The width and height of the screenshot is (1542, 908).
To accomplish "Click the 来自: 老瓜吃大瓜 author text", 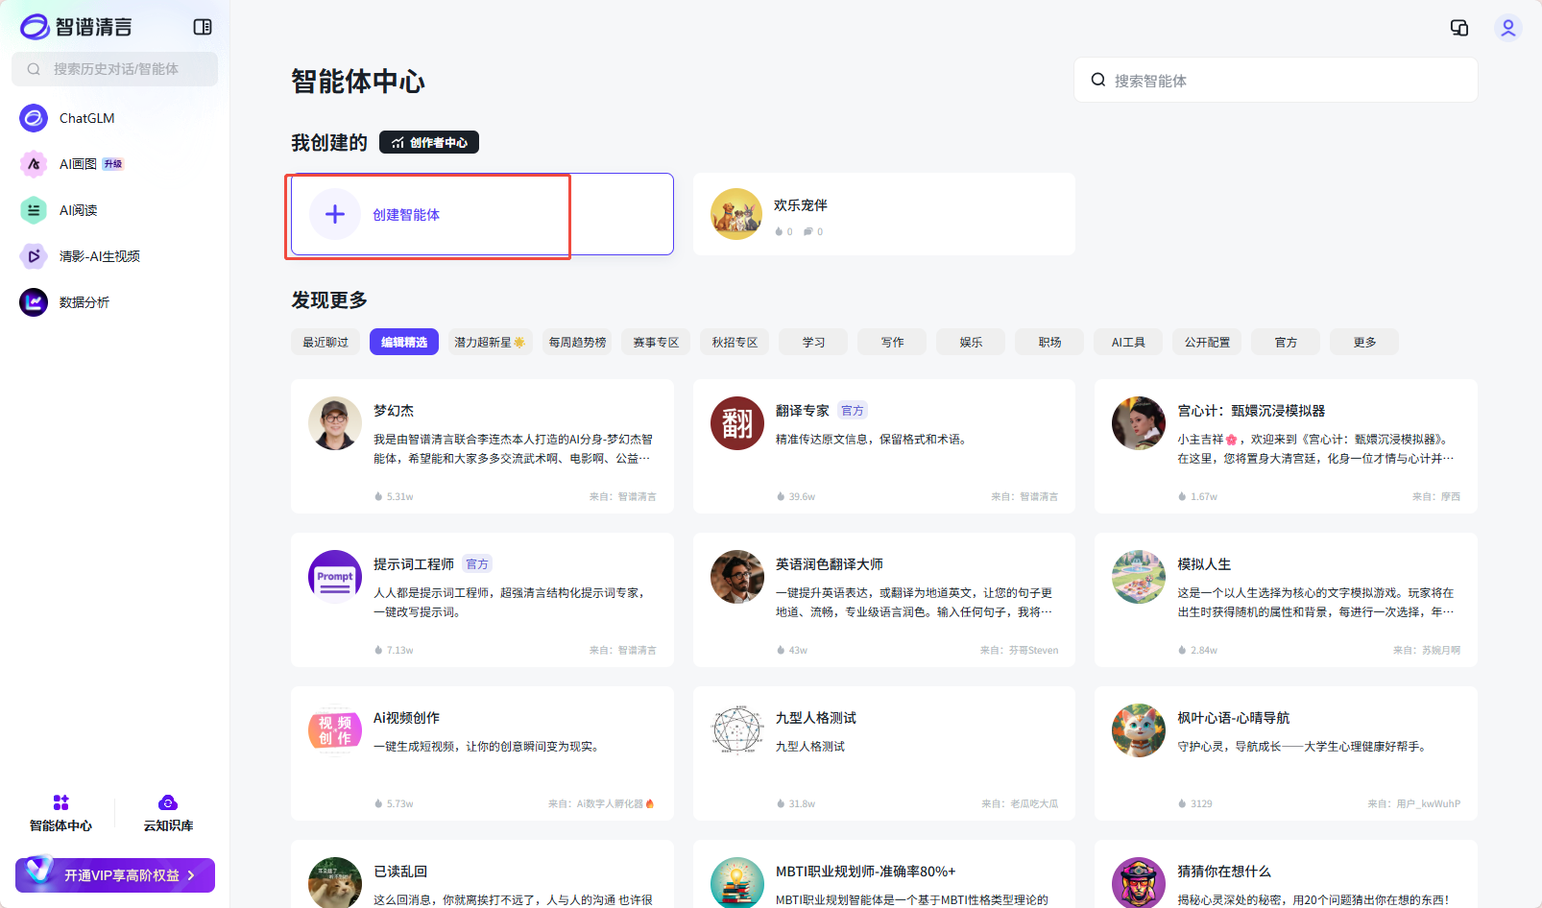I will 1020,804.
